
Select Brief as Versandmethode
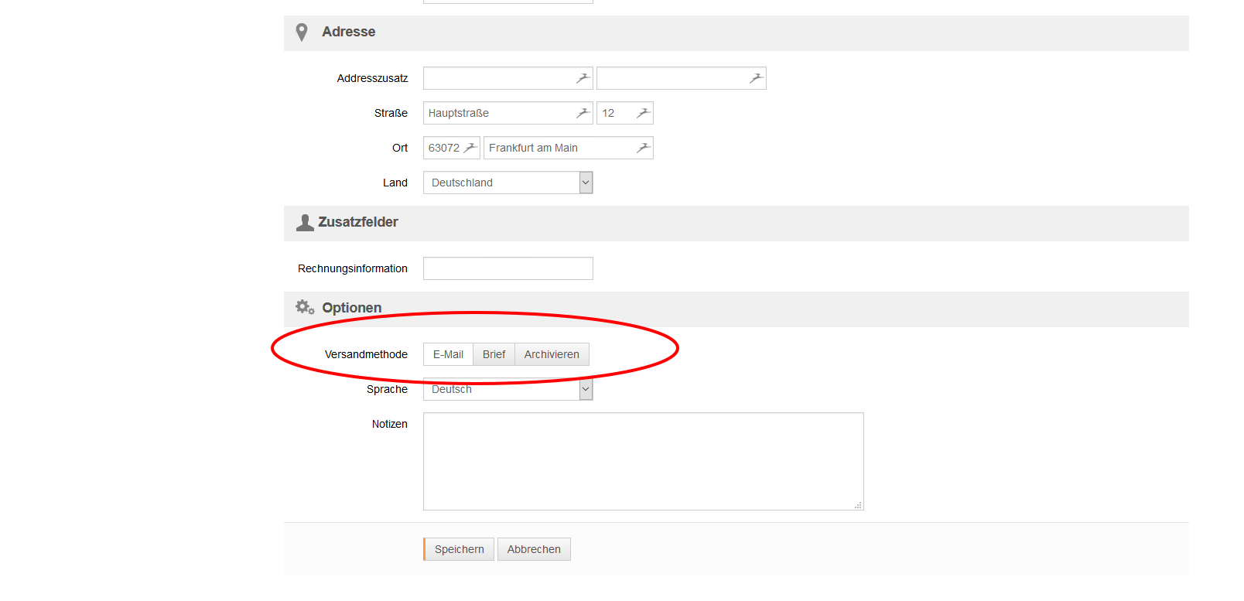pyautogui.click(x=494, y=354)
